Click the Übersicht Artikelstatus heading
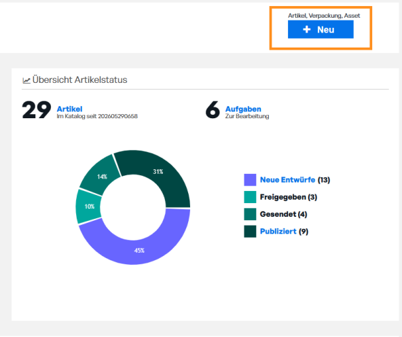The image size is (402, 337). click(79, 79)
